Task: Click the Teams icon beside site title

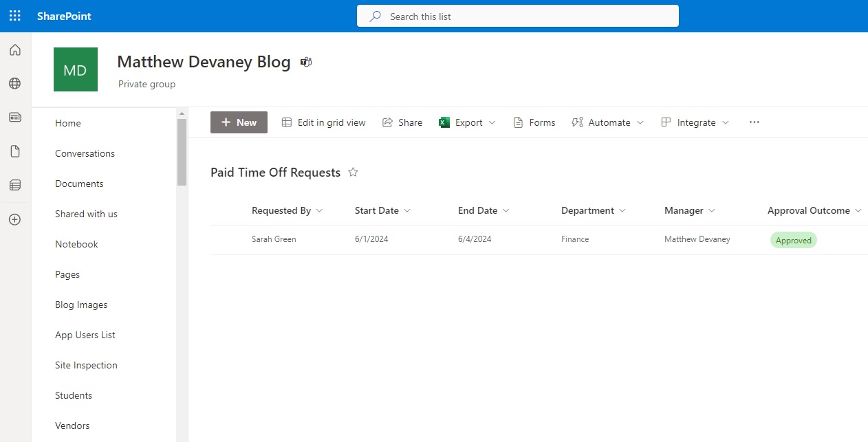Action: (306, 62)
